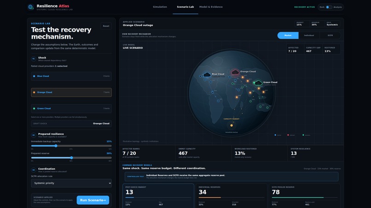Image resolution: width=371 pixels, height=208 pixels.
Task: Select the Green Cloud icon on the globe
Action: (x=258, y=83)
